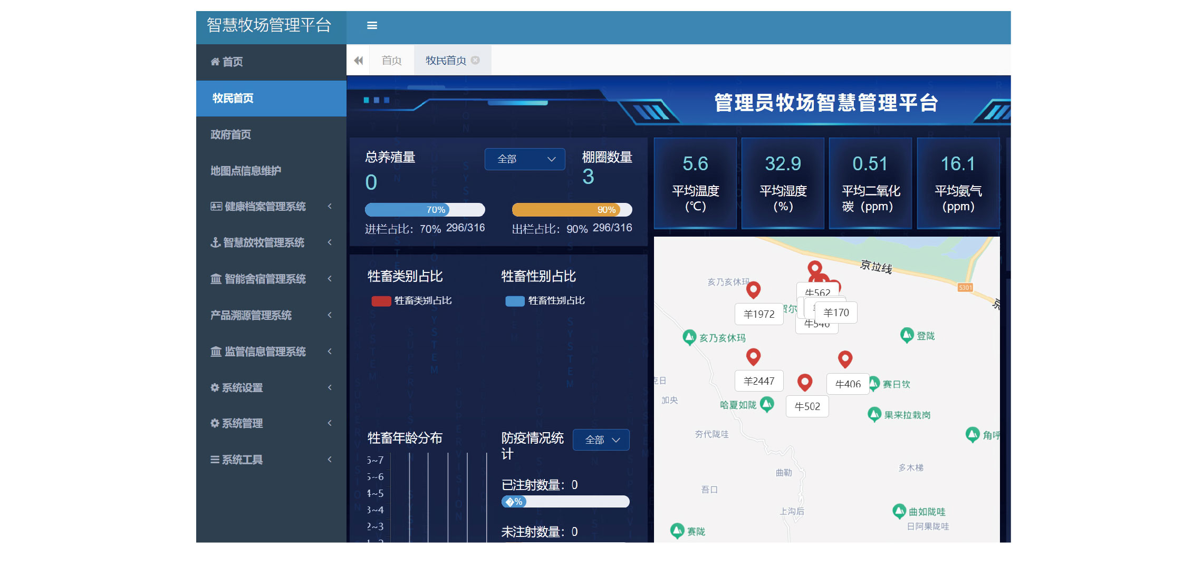
Task: Click the green 登陇 location marker icon
Action: (x=907, y=335)
